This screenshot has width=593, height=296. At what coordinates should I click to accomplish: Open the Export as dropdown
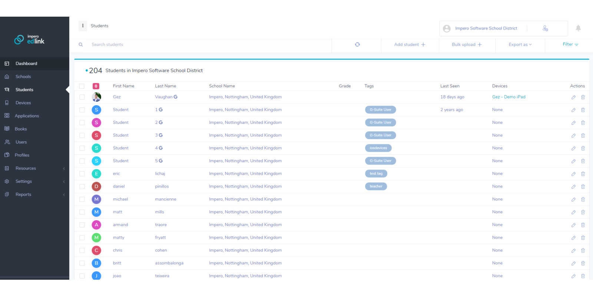520,44
